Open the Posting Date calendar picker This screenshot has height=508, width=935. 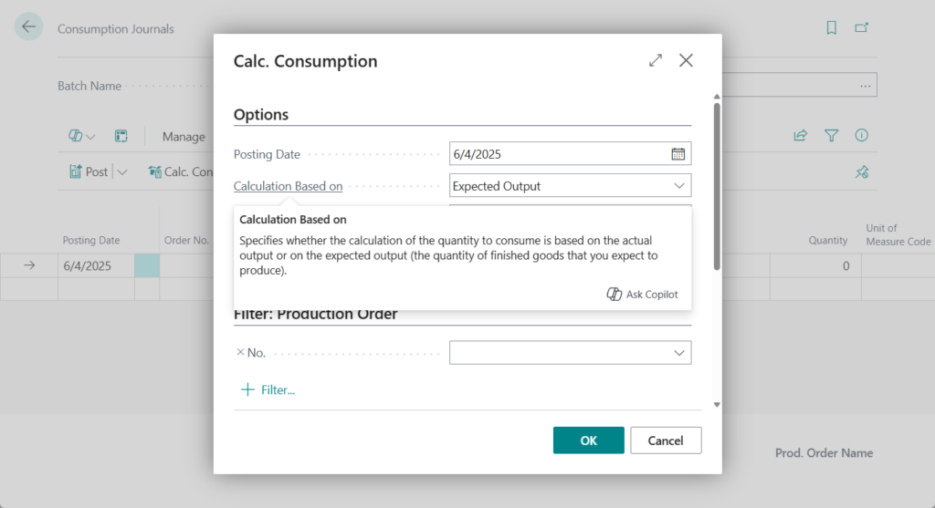678,154
